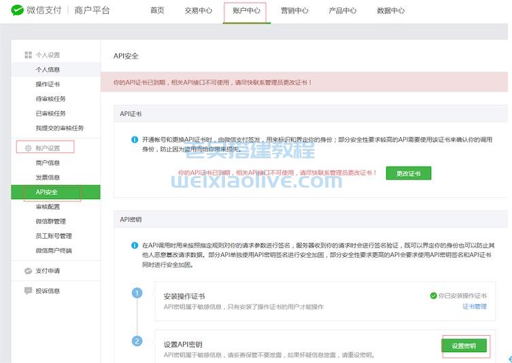Open 发票信息 in the sidebar
Screen dimensions: 512x363
(x=48, y=177)
